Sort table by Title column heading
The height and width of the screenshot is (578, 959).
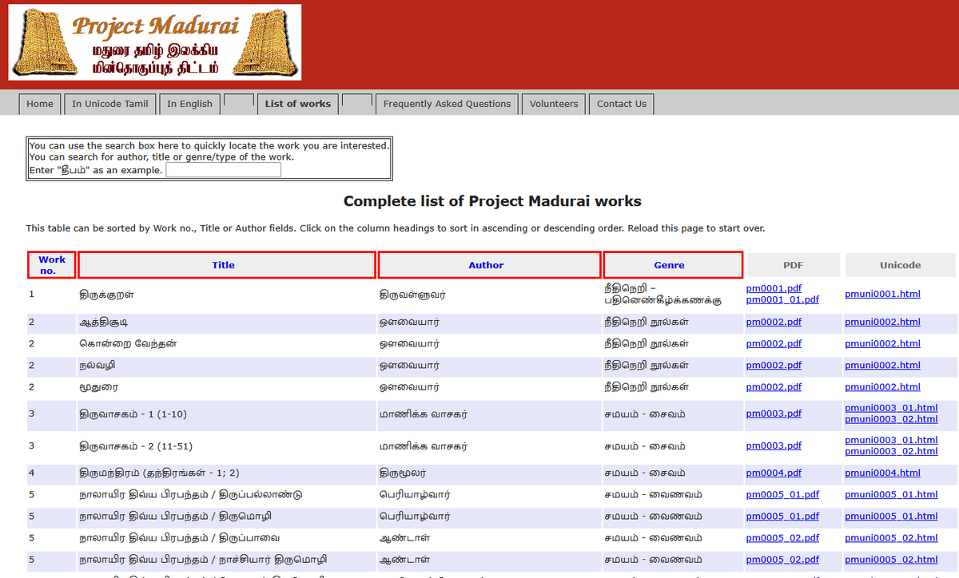pyautogui.click(x=227, y=265)
